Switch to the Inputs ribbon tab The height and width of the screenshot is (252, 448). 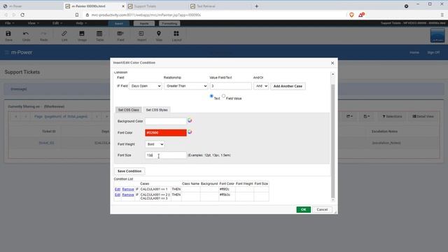pos(144,23)
